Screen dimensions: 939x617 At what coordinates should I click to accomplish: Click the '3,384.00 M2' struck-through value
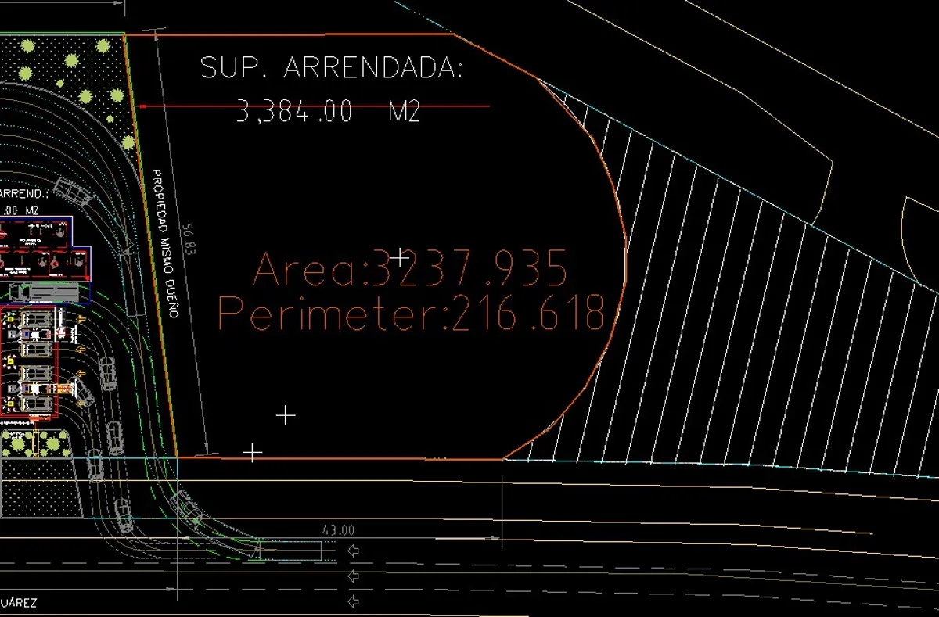coord(329,111)
